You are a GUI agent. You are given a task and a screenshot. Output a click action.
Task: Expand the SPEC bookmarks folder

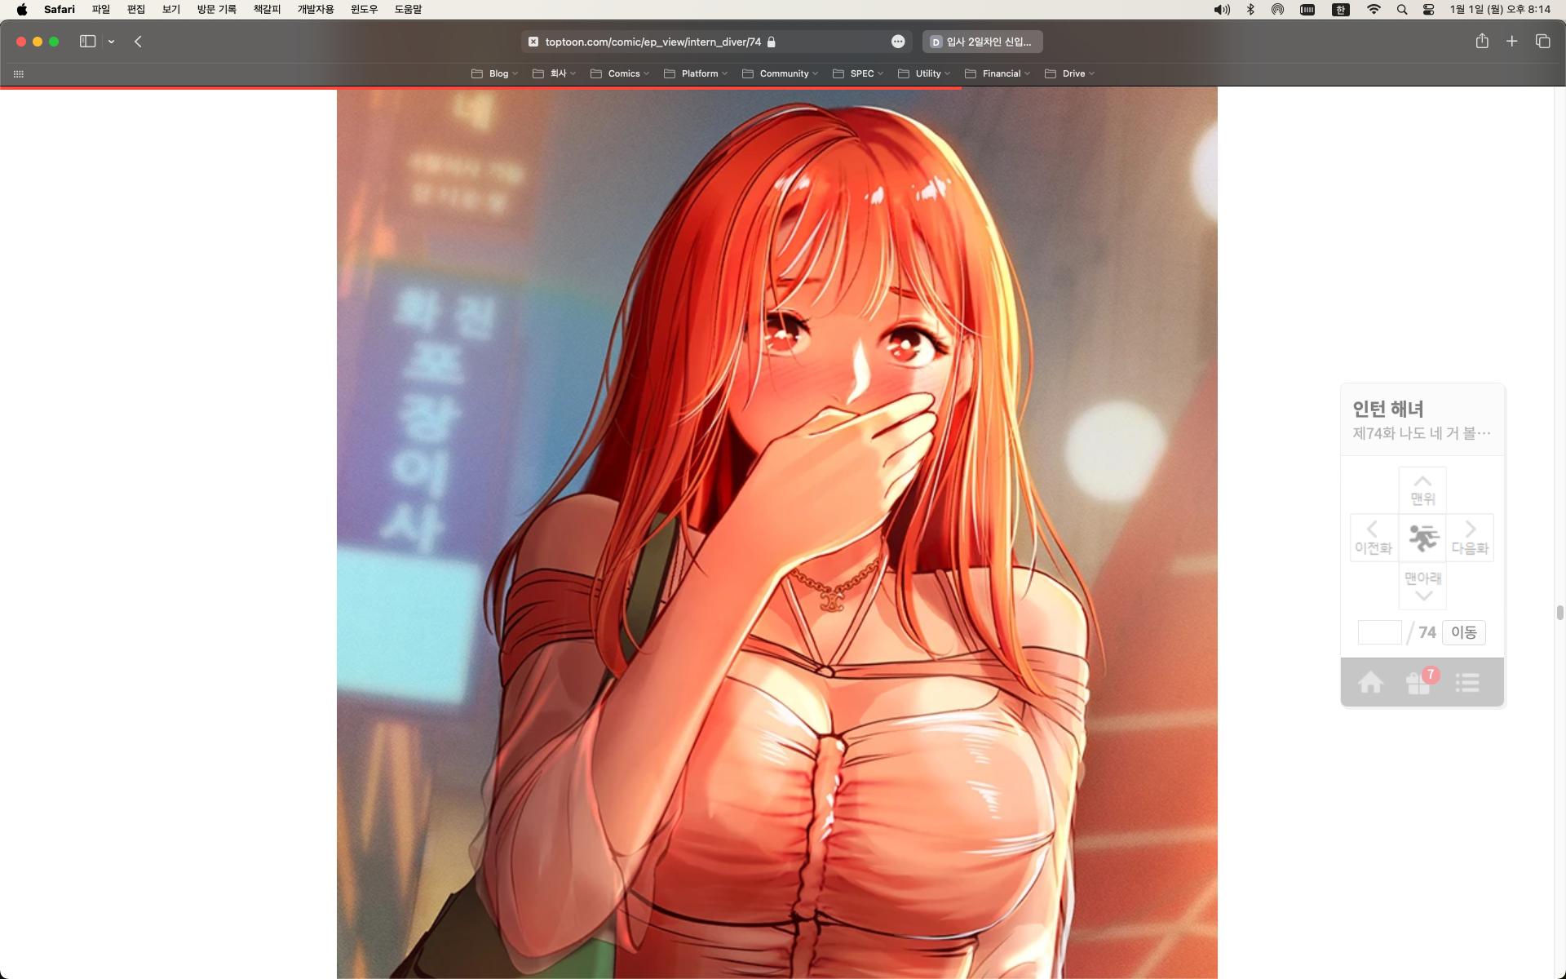[x=858, y=73]
